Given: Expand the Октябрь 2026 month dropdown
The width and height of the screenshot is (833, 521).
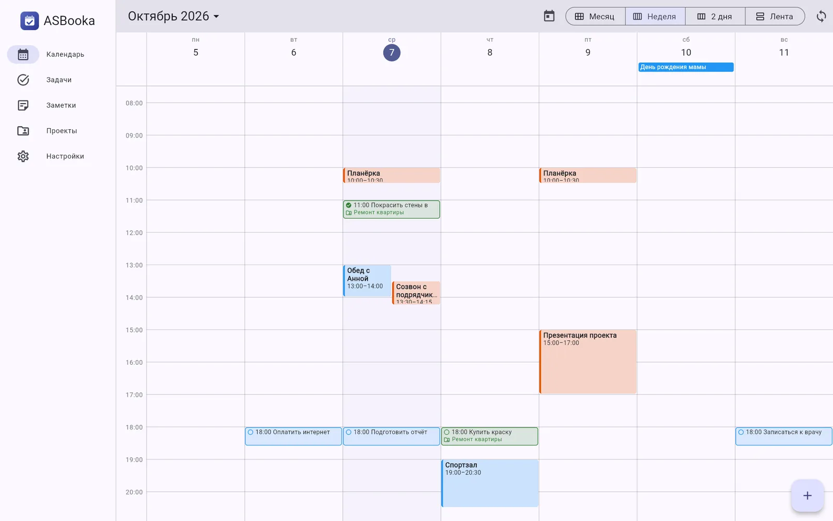Looking at the screenshot, I should click(173, 16).
